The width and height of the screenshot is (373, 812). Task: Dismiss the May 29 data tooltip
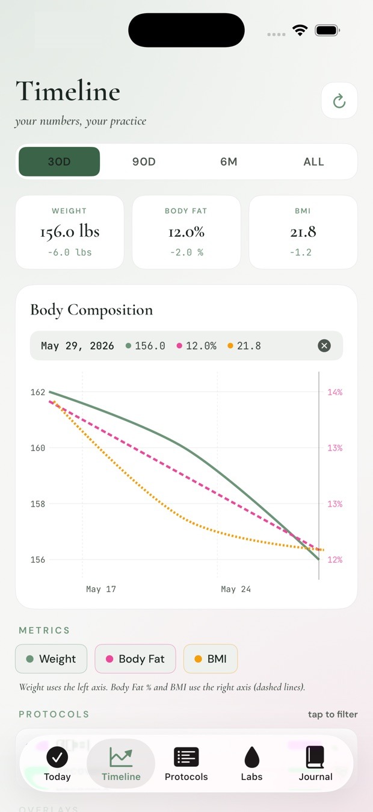[x=324, y=346]
